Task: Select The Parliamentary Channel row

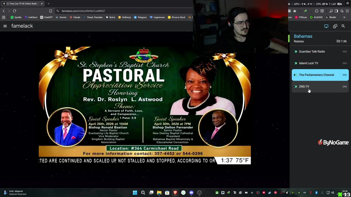Action: (x=320, y=75)
